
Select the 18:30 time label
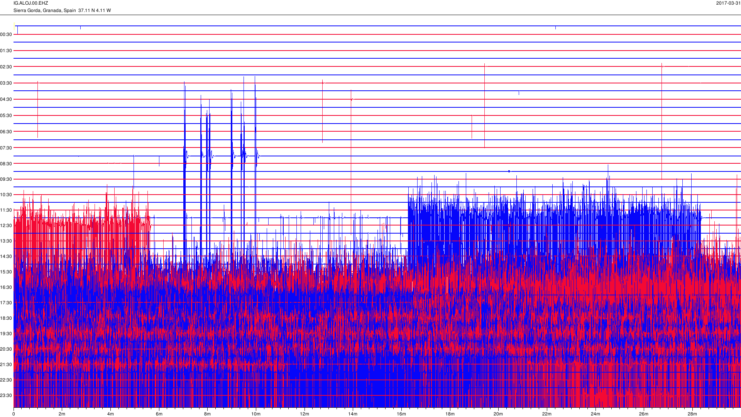(6, 318)
